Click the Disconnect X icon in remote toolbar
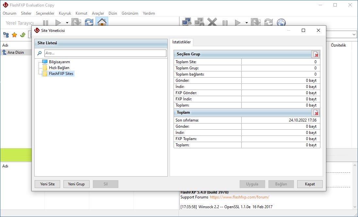This screenshot has height=217, width=358. click(x=212, y=22)
